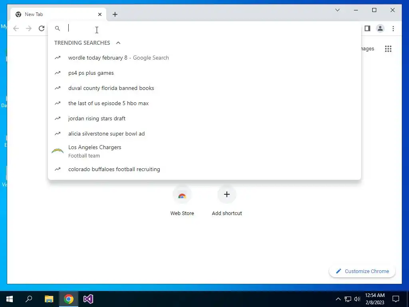Image resolution: width=409 pixels, height=307 pixels.
Task: Open File Explorer from taskbar
Action: pyautogui.click(x=49, y=299)
